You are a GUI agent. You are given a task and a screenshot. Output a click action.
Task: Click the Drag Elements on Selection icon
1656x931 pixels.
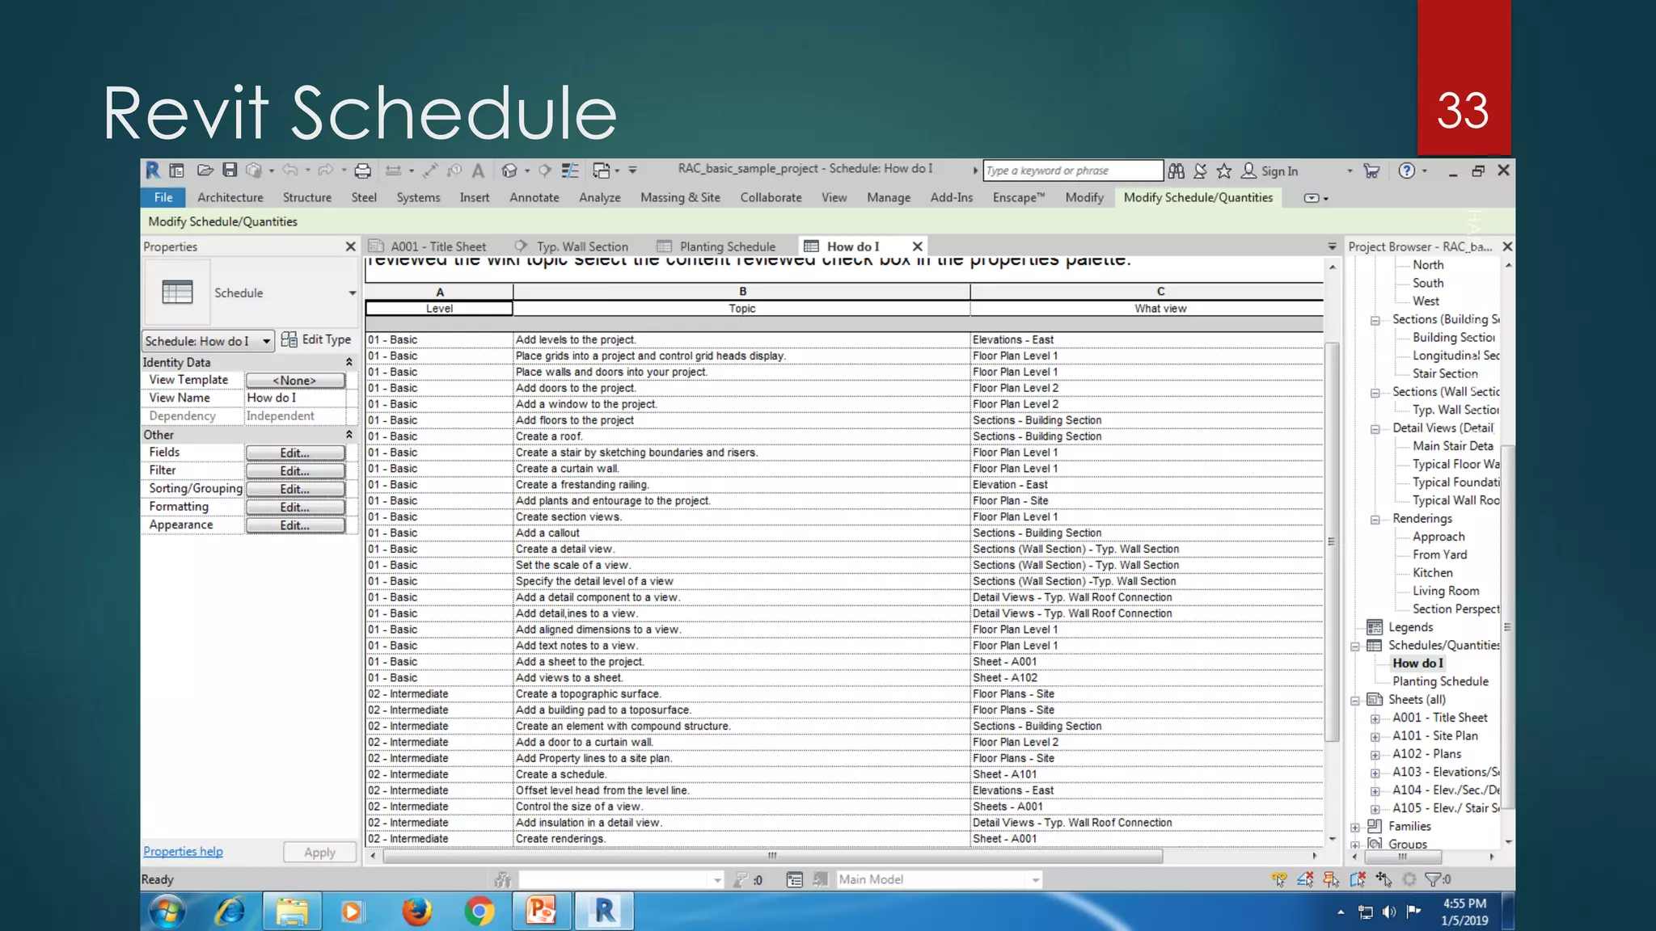click(x=1384, y=879)
